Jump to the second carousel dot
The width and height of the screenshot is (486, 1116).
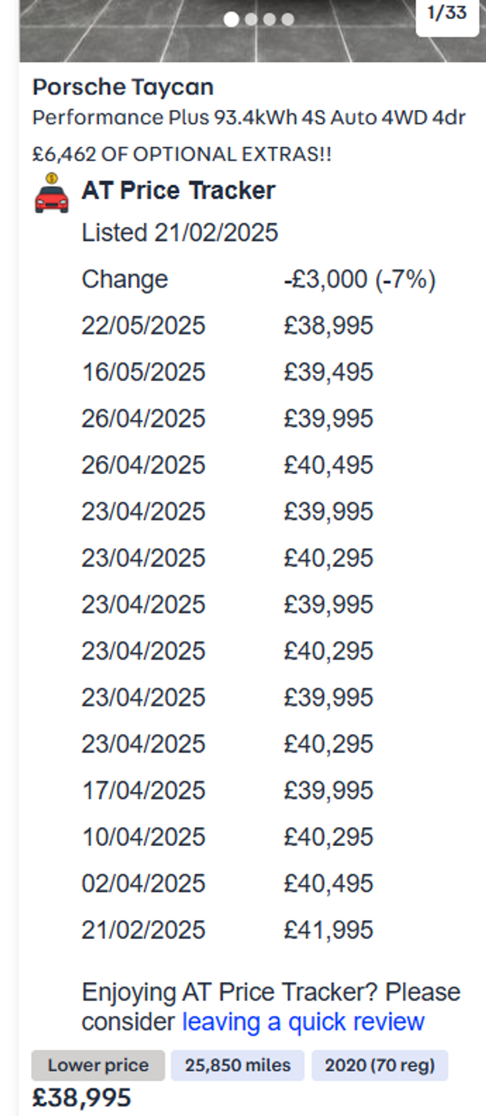click(x=251, y=20)
